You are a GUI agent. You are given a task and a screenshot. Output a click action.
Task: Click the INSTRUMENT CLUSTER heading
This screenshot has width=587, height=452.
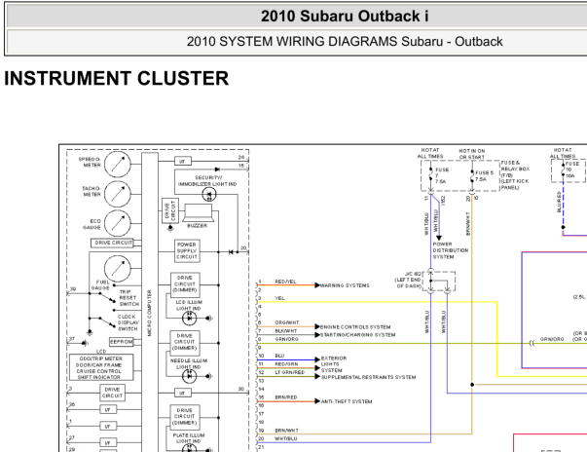tap(117, 78)
